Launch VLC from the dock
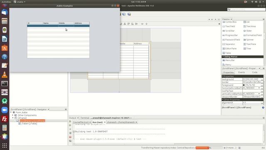The width and height of the screenshot is (266, 150). [5, 75]
